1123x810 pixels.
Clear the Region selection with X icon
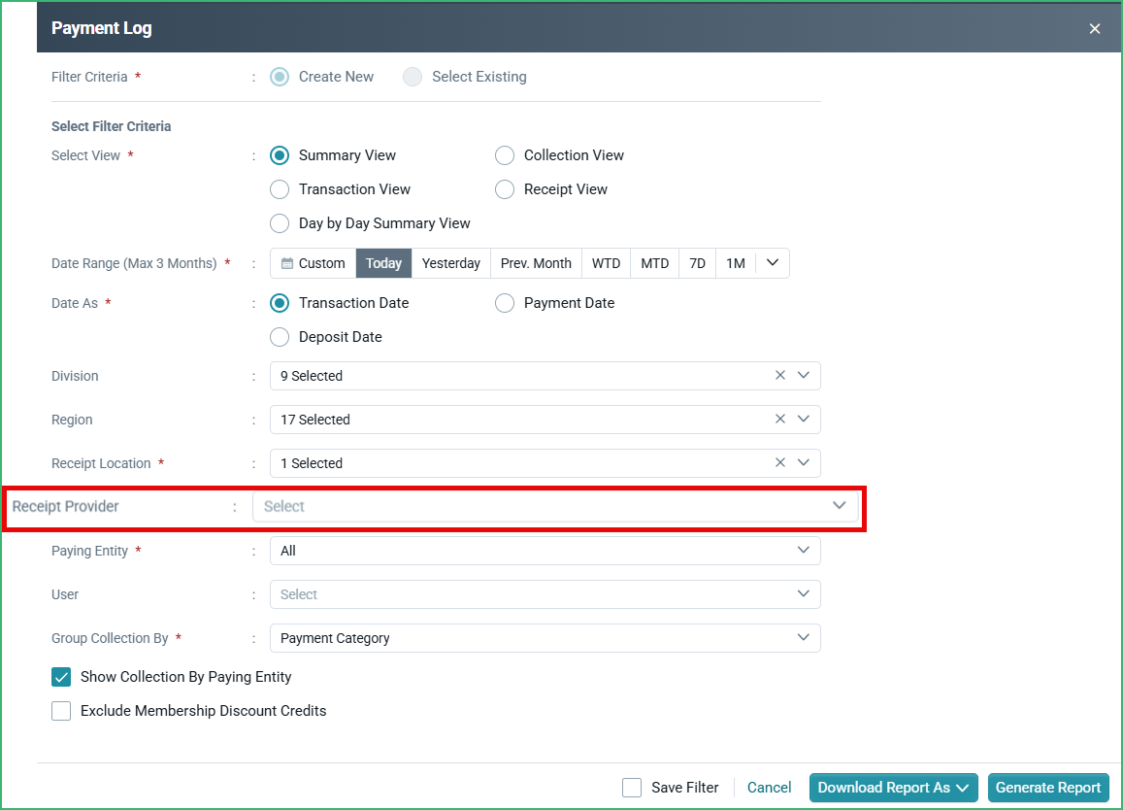pos(780,420)
